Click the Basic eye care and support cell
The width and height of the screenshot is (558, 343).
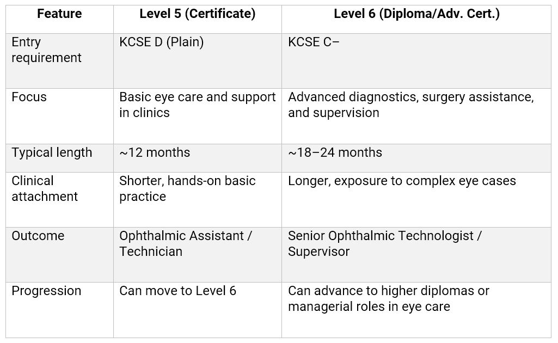point(197,105)
